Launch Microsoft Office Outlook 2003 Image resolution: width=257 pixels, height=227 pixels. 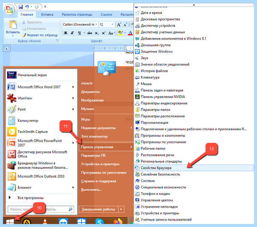pos(41,176)
